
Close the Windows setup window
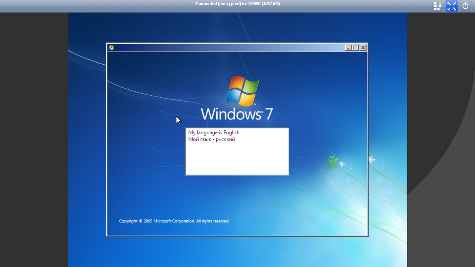[x=363, y=48]
